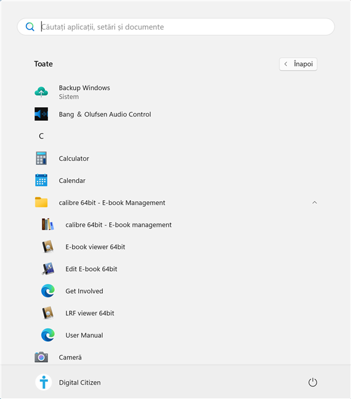
Task: Open User Manual Edge icon
Action: 48,335
